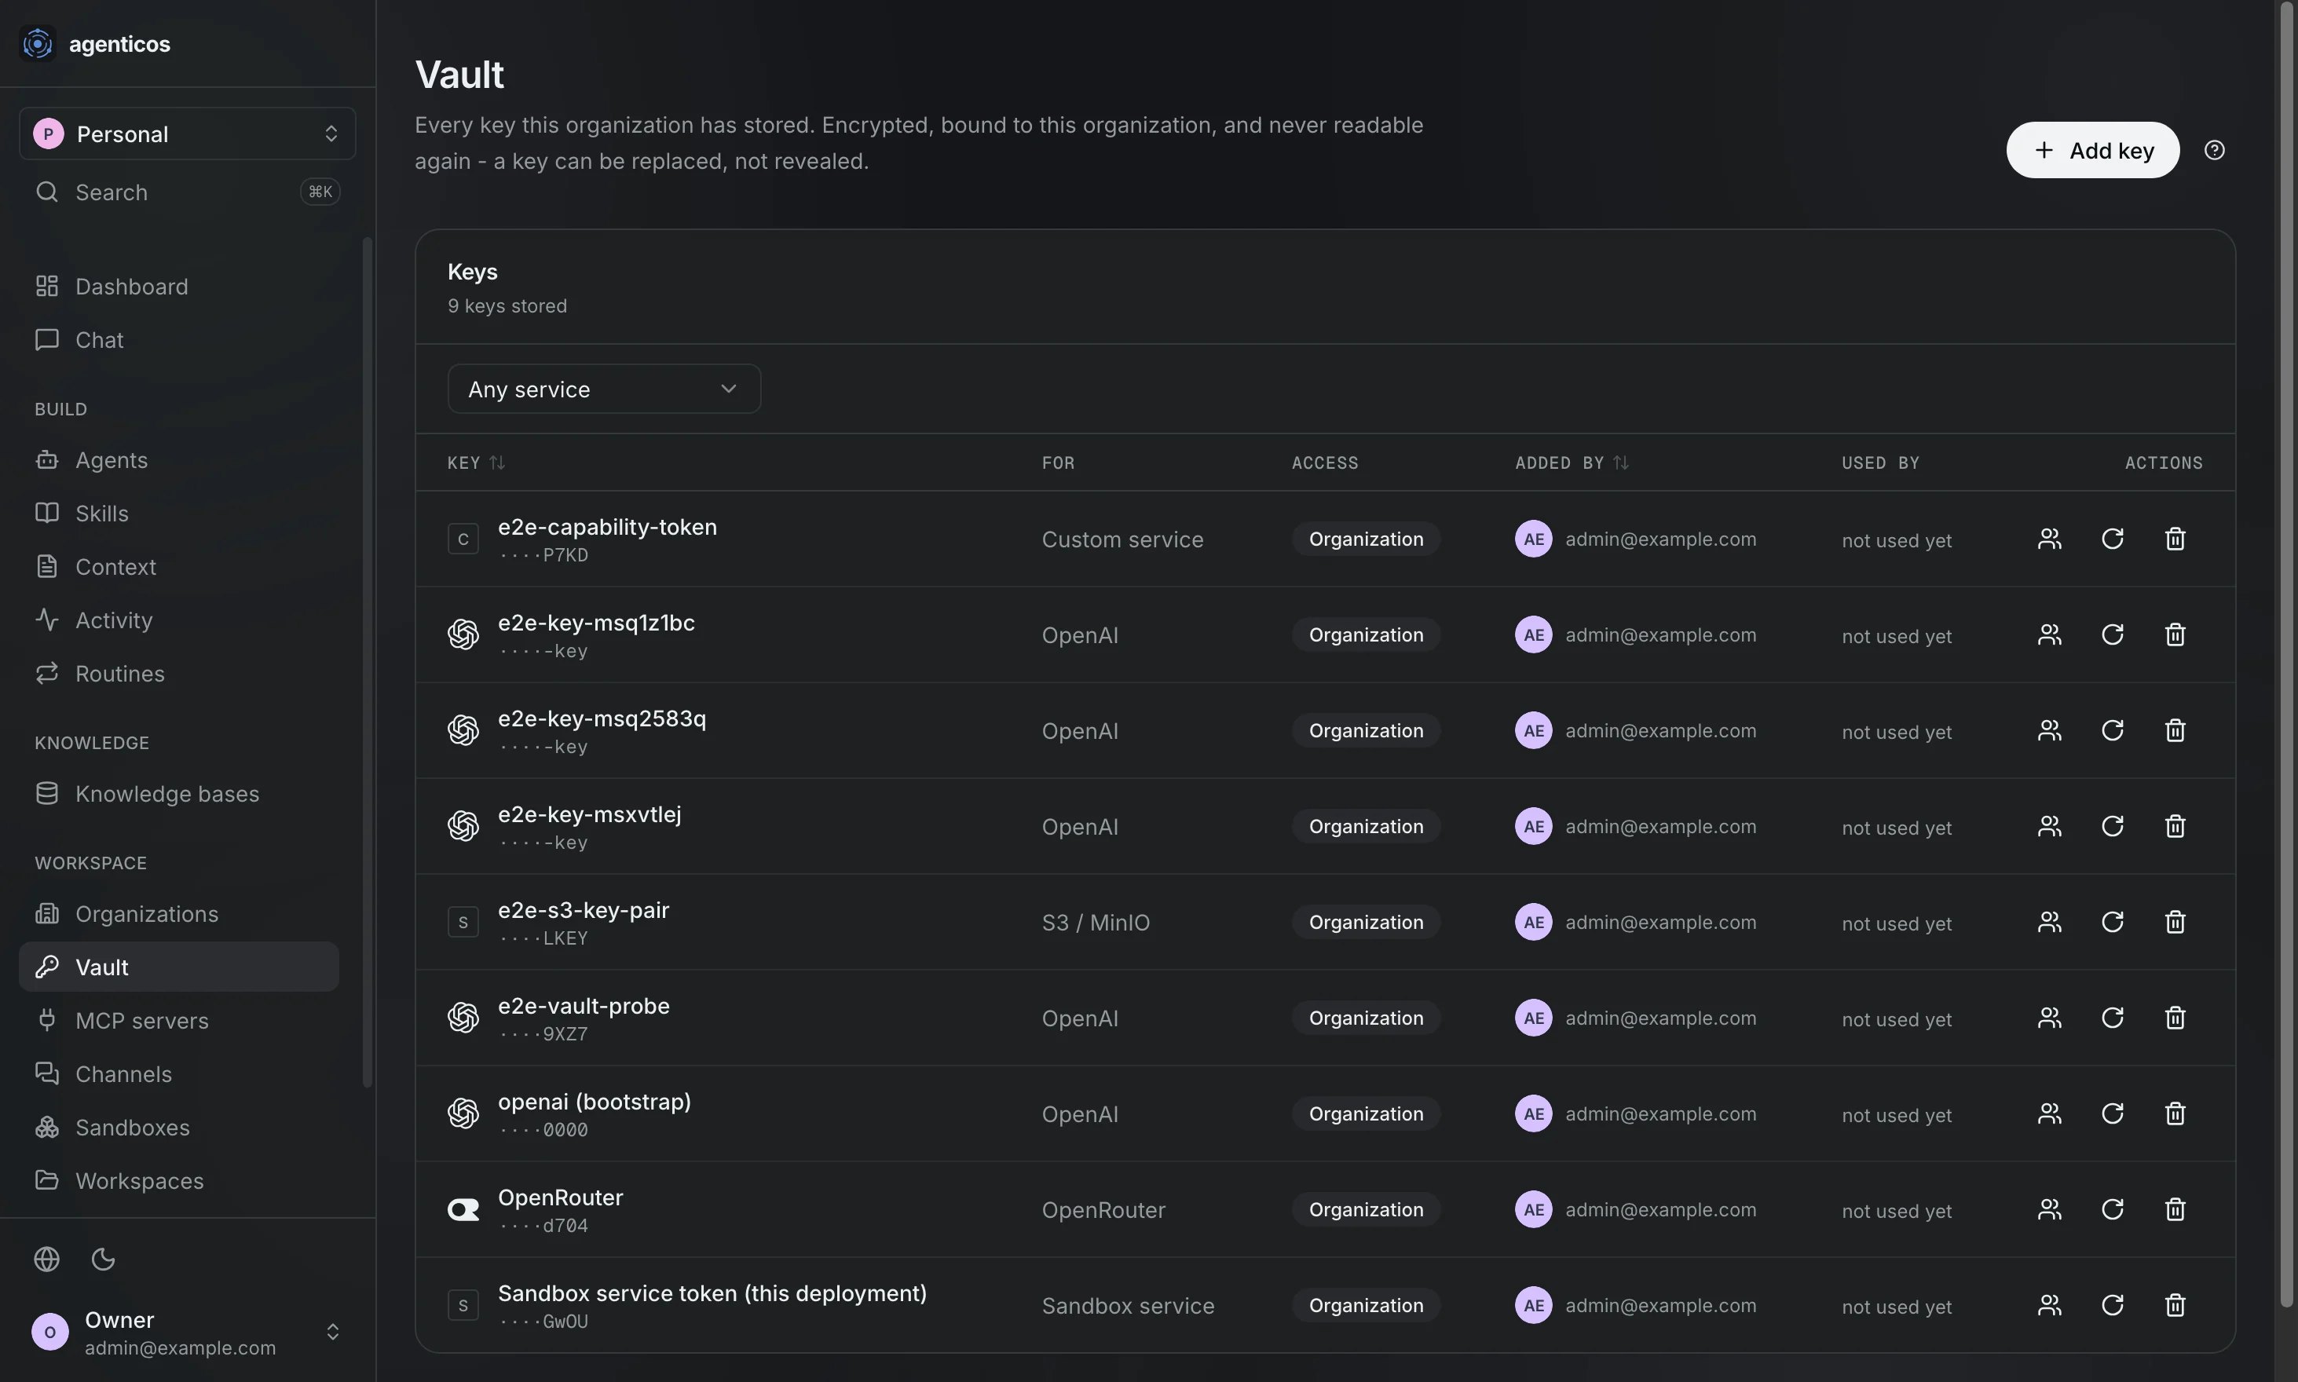
Task: Open the language globe icon
Action: (x=46, y=1259)
